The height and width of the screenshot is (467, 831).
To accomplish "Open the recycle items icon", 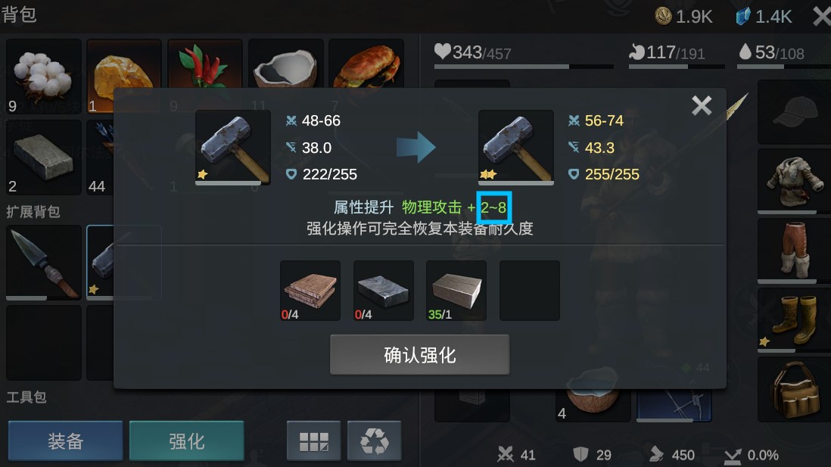I will pyautogui.click(x=374, y=441).
